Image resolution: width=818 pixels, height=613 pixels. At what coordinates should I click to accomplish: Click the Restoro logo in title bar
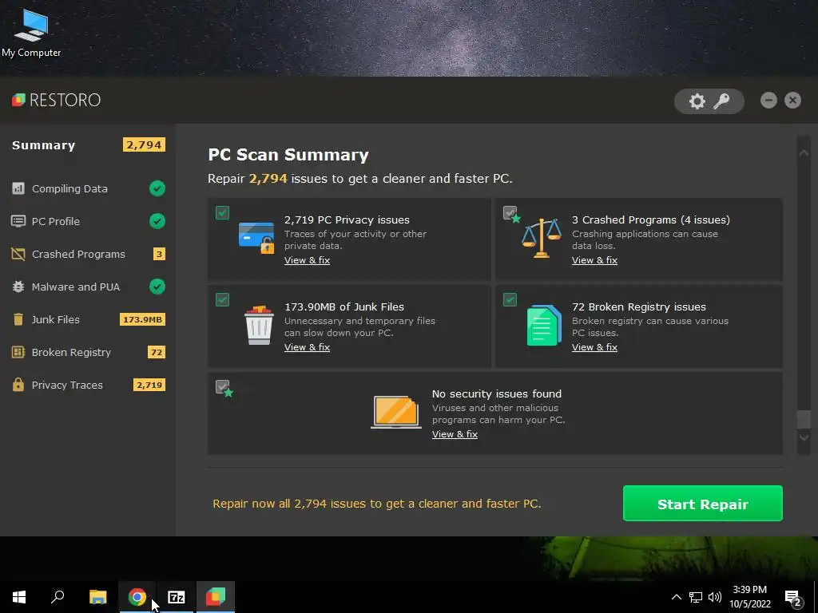(x=57, y=100)
